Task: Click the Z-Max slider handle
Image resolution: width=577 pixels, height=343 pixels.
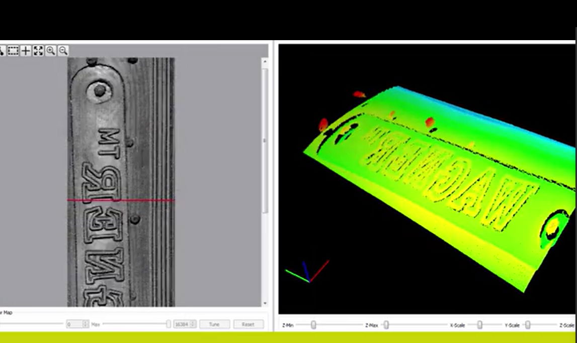Action: click(386, 325)
